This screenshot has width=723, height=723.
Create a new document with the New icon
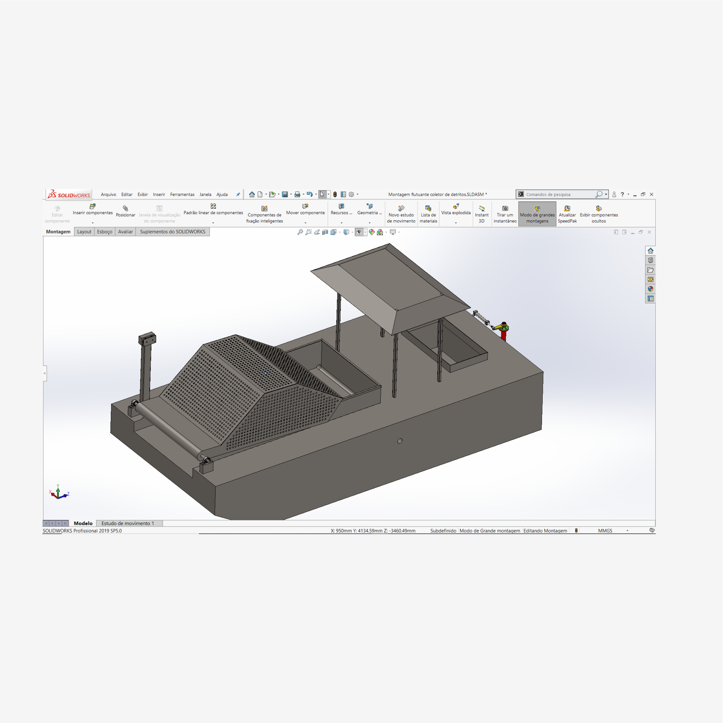point(260,194)
